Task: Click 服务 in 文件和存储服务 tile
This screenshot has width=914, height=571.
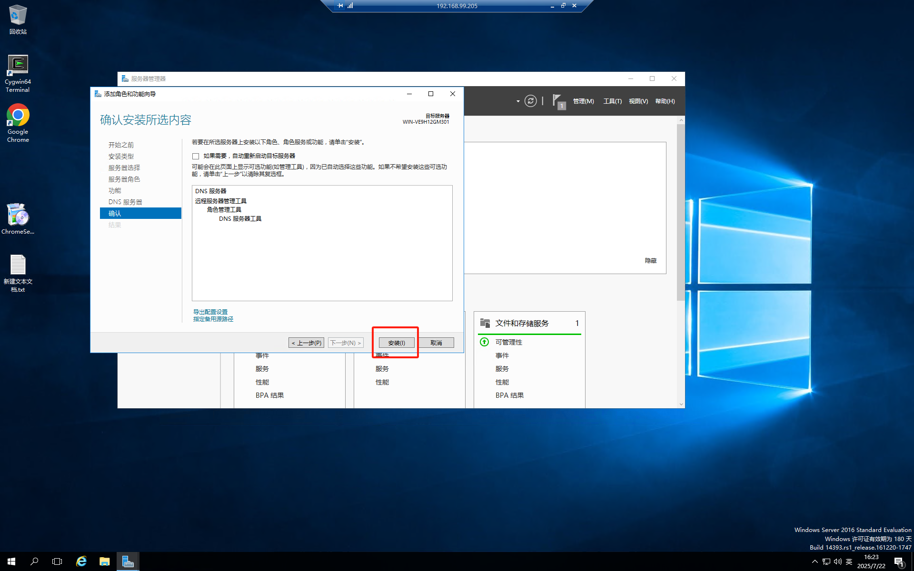Action: point(502,369)
